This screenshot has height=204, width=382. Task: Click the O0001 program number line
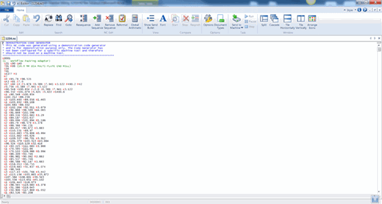pos(6,59)
